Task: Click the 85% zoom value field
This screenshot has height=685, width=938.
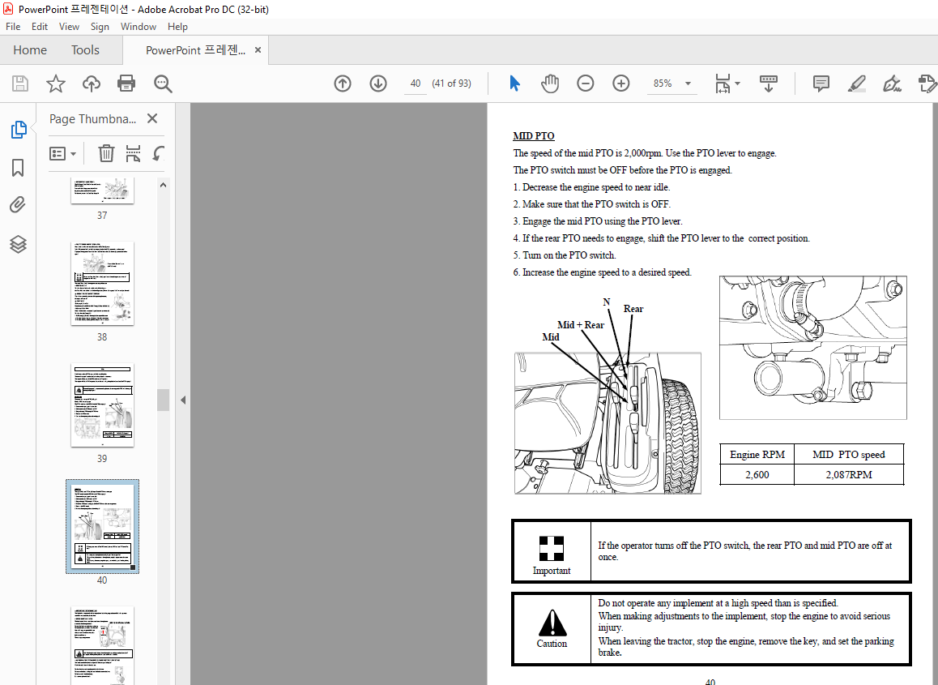Action: pos(663,83)
